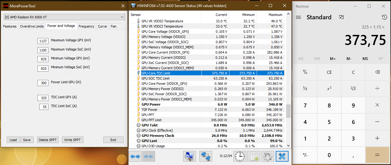Click the HWiNFO greyed collapse arrows icon

149,156
